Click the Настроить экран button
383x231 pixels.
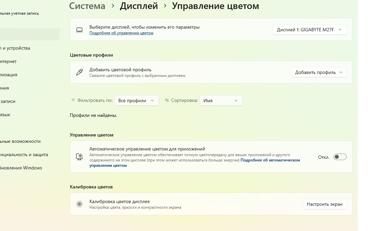[324, 204]
